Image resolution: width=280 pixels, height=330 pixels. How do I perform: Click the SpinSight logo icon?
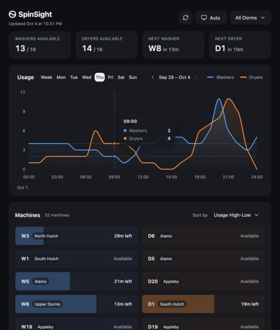pyautogui.click(x=13, y=14)
